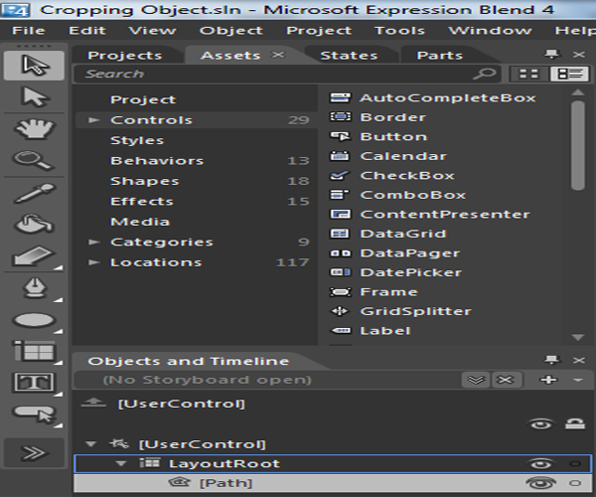Click the search magnifier icon

485,74
